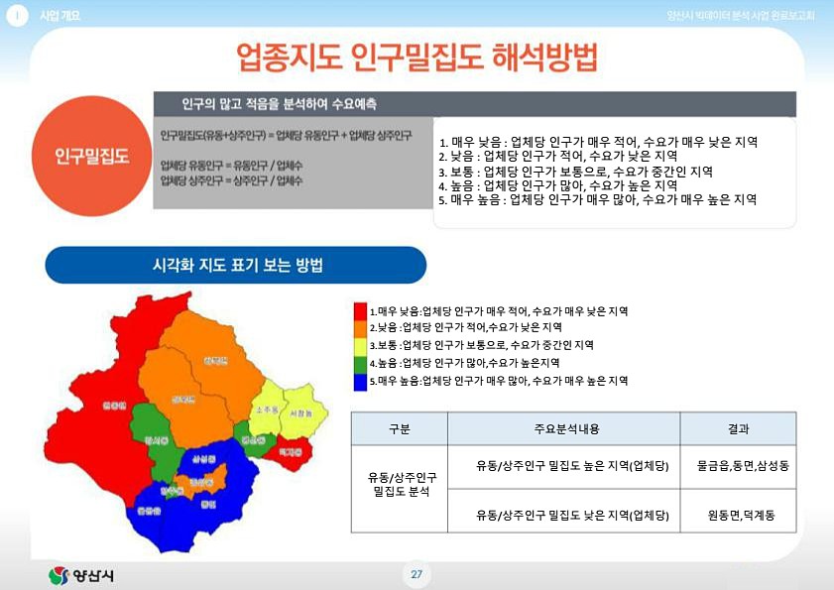This screenshot has height=590, width=834.
Task: Click list item 5. 매우 높음 in the white box
Action: [598, 199]
